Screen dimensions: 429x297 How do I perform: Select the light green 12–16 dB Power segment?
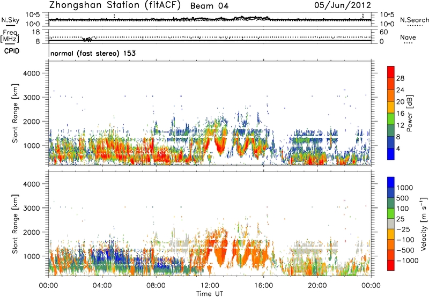click(x=391, y=119)
